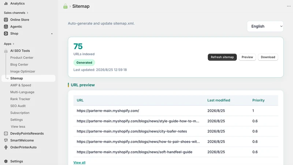
Task: Open the three-dot more options menu
Action: (x=289, y=6)
